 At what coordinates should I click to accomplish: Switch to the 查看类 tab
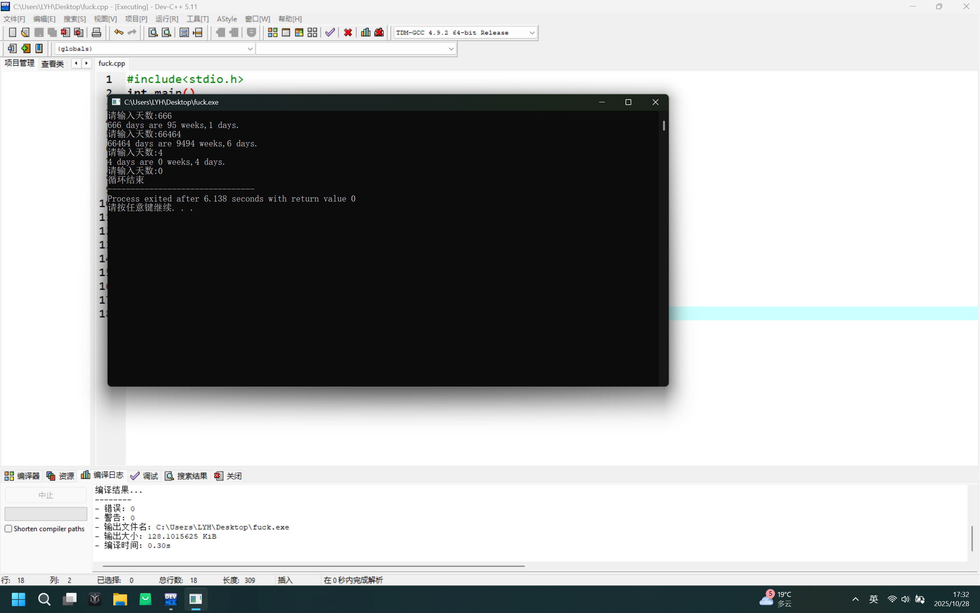[x=53, y=64]
